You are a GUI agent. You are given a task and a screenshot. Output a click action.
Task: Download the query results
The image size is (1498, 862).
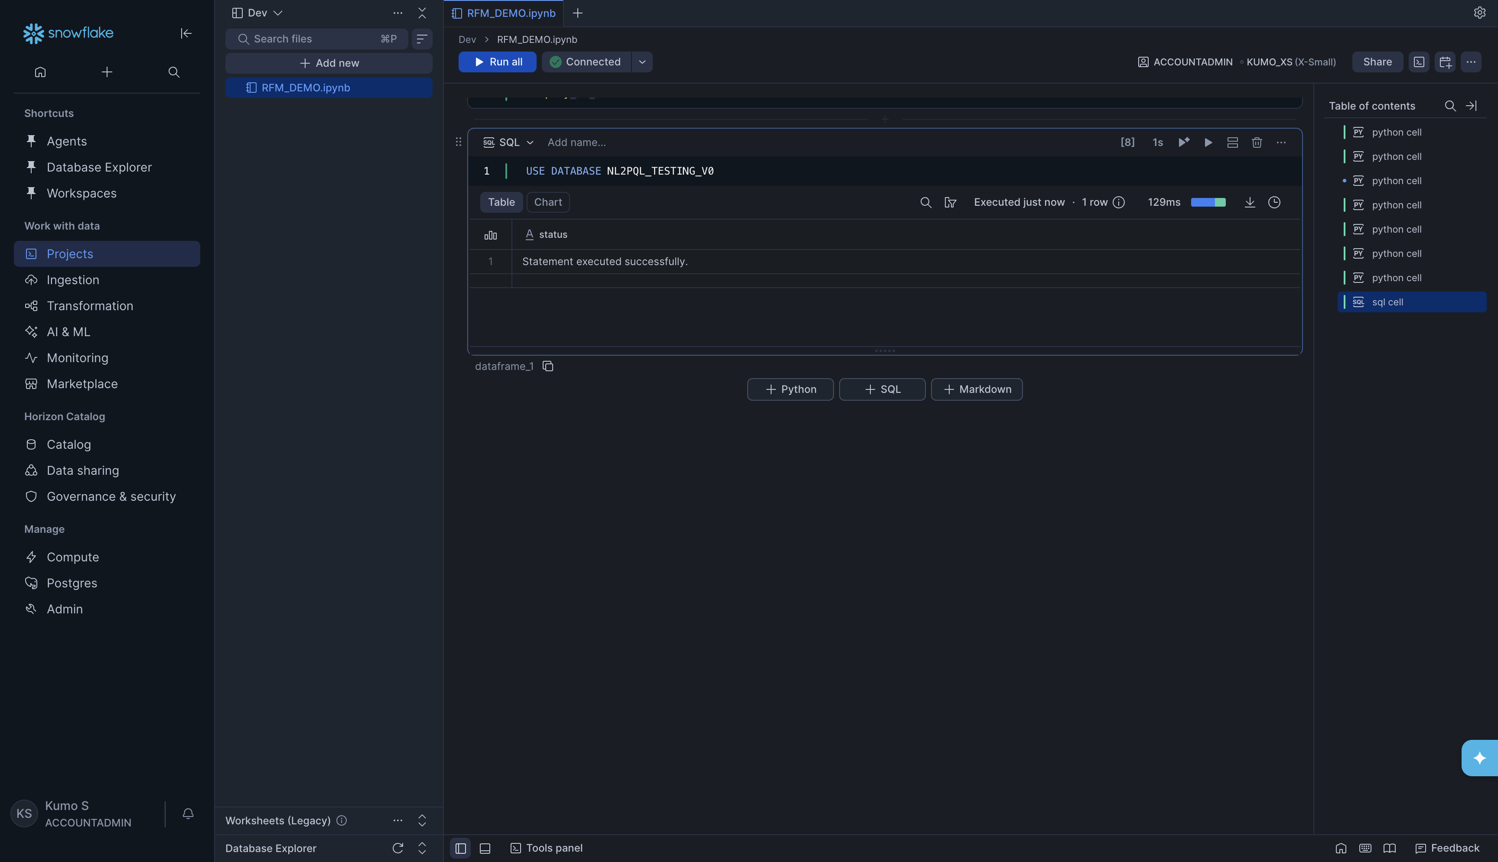[1249, 202]
